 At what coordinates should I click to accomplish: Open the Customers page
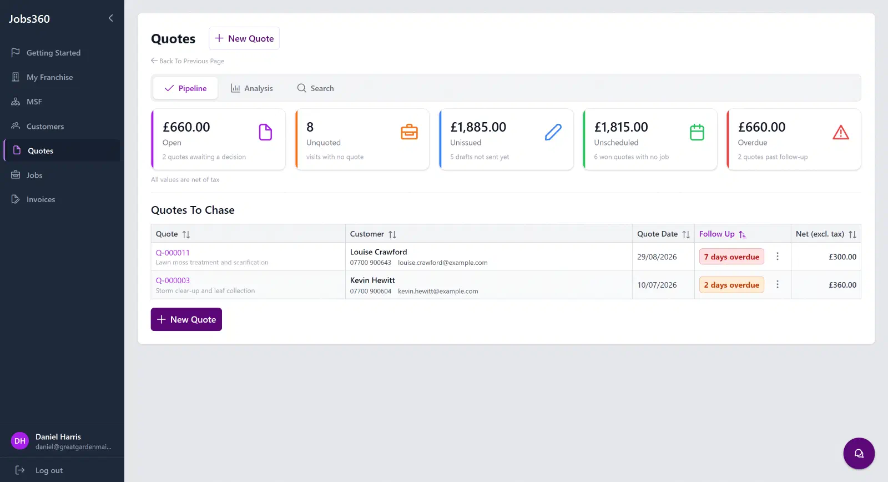point(62,126)
